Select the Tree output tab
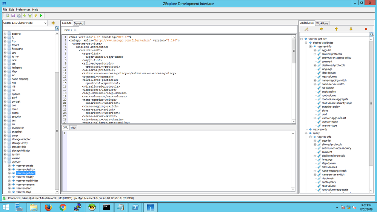This screenshot has height=212, width=377. coord(73,128)
